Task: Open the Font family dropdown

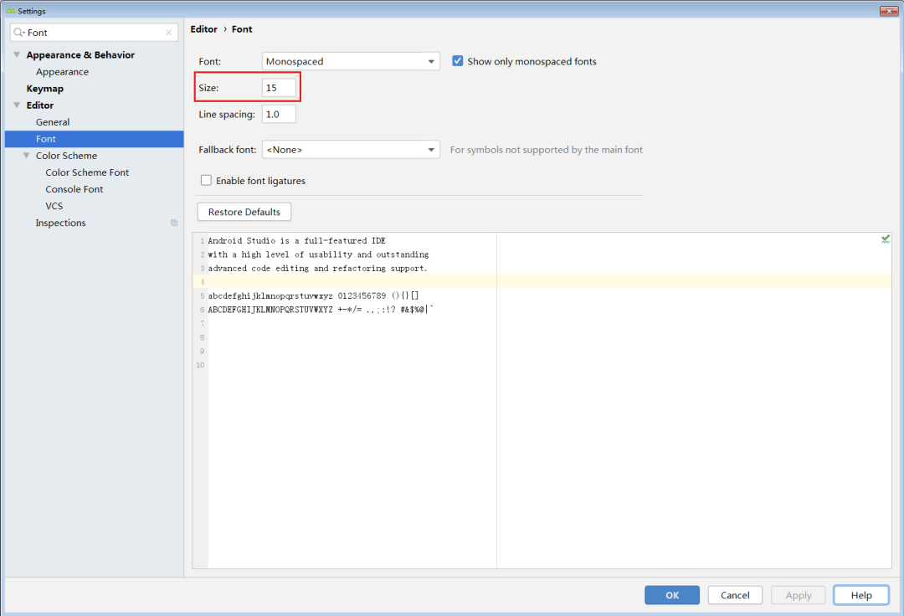Action: click(351, 61)
